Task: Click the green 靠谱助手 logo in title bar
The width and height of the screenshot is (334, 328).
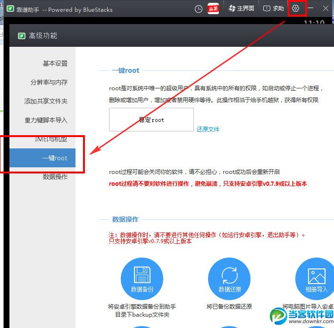Action: (10, 9)
